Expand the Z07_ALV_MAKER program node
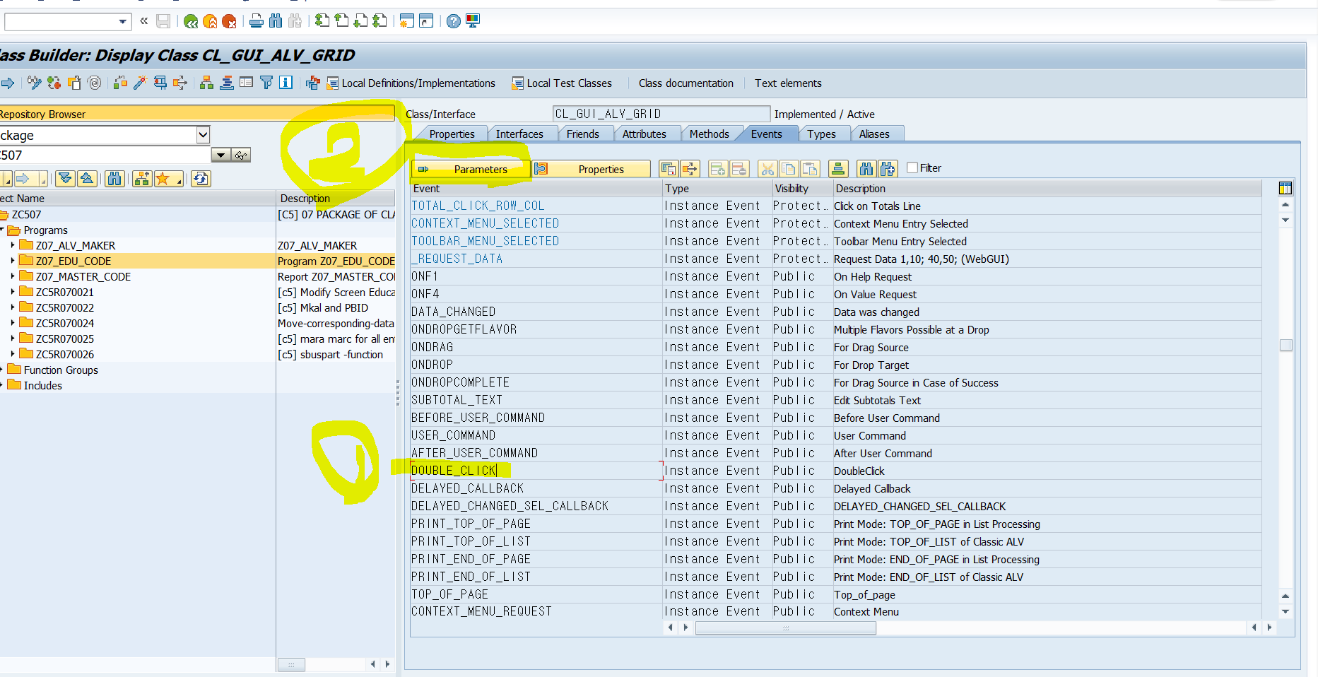1318x677 pixels. click(13, 245)
